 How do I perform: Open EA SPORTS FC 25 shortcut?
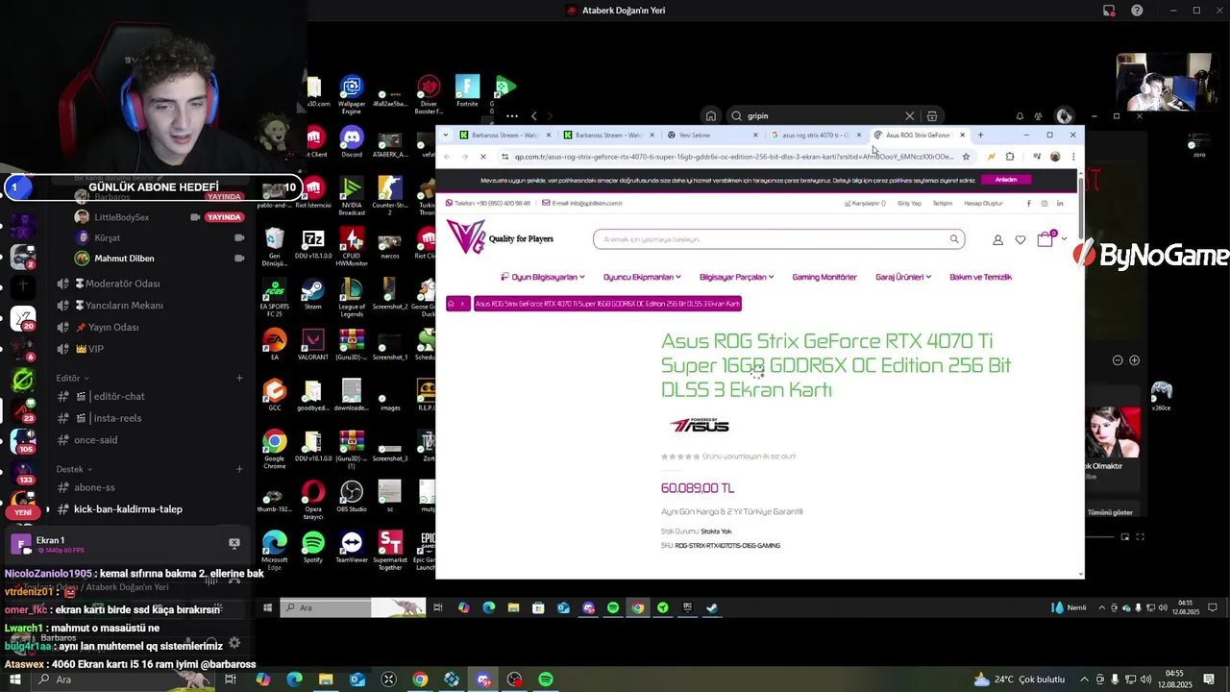point(275,297)
